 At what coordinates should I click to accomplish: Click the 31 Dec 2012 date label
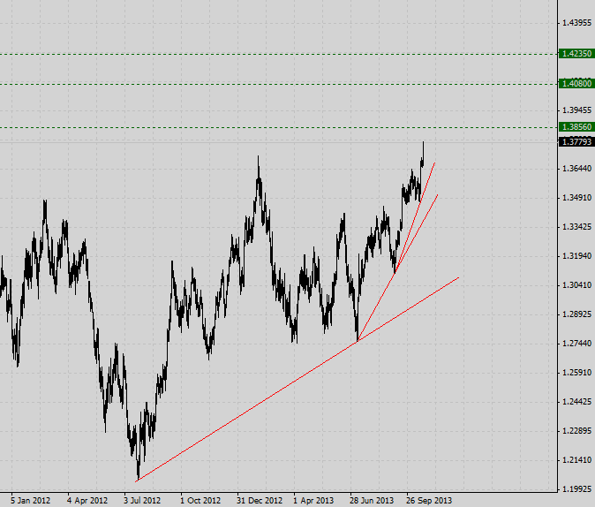(x=260, y=500)
